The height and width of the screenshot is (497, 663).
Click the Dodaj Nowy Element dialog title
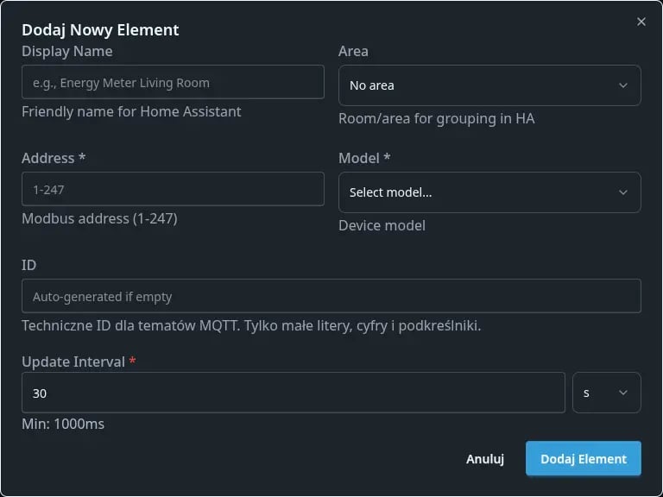coord(100,29)
